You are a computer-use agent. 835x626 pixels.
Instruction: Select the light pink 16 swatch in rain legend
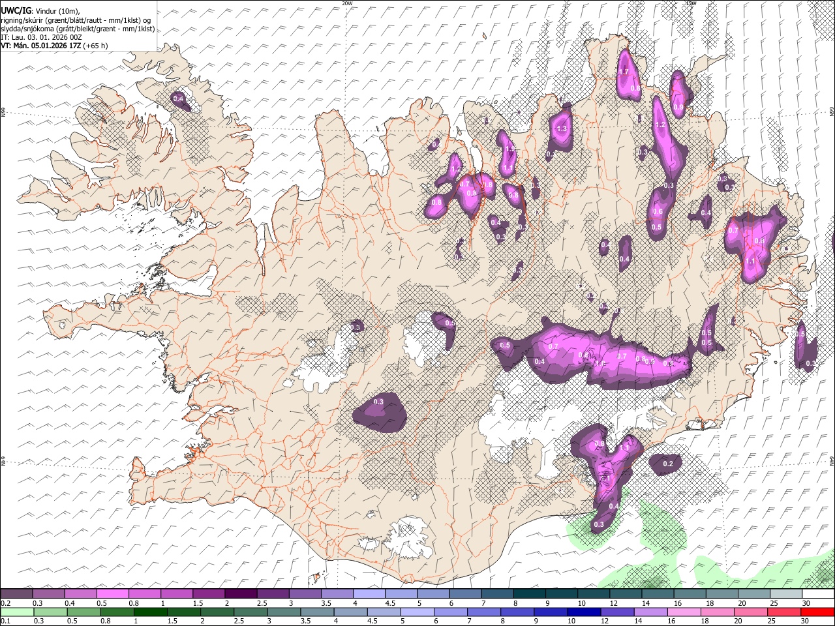[x=684, y=612]
